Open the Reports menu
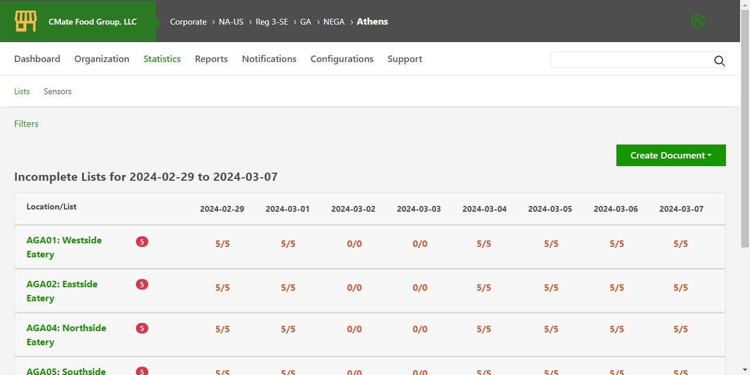 click(x=211, y=59)
